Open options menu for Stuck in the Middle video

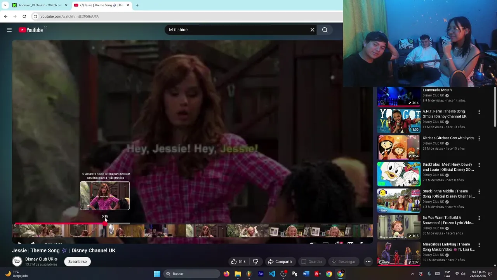[x=479, y=192]
